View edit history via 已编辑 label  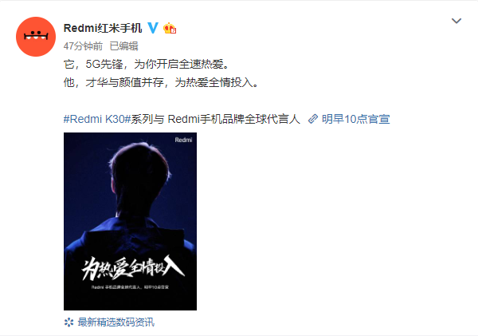point(123,46)
